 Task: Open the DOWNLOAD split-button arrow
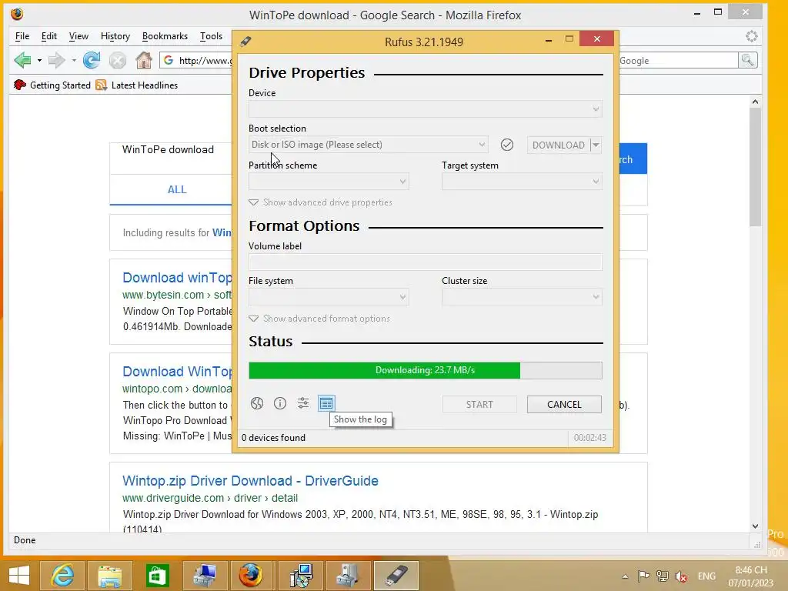596,145
